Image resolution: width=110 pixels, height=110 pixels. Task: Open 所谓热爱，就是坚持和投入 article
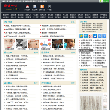click(15, 72)
